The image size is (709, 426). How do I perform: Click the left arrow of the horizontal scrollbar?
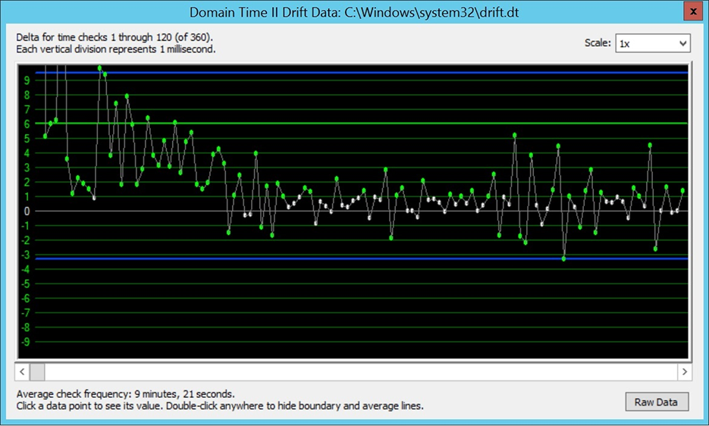click(x=22, y=371)
